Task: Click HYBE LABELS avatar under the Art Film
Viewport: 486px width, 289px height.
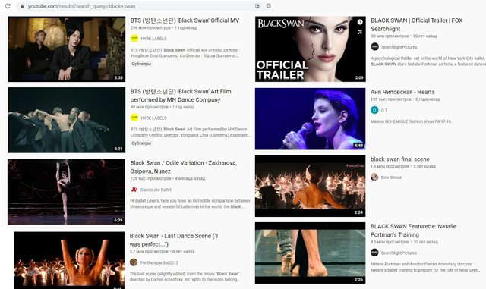Action: pos(134,118)
